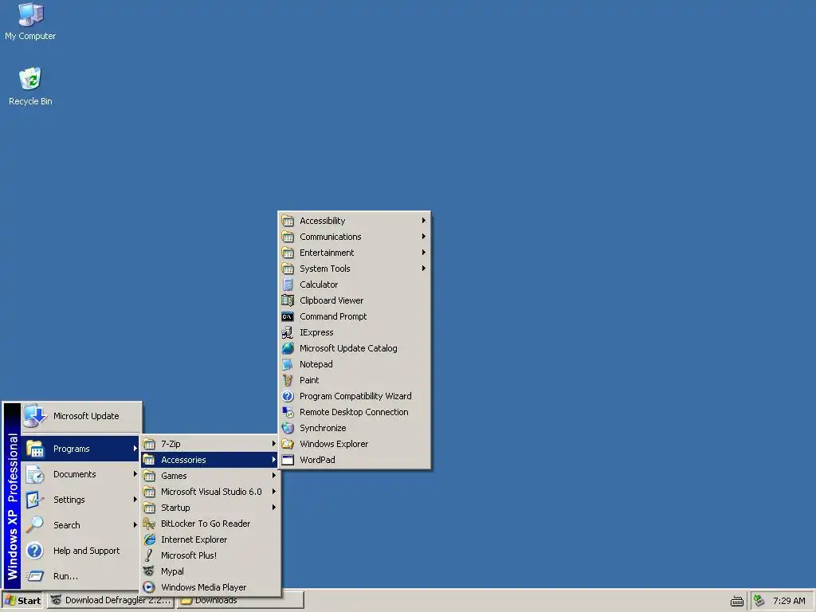
Task: Switch to Downloads taskbar button
Action: [x=240, y=601]
